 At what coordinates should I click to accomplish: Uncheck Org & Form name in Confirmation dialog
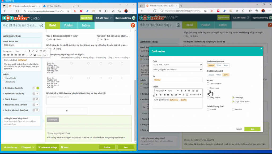point(233,102)
